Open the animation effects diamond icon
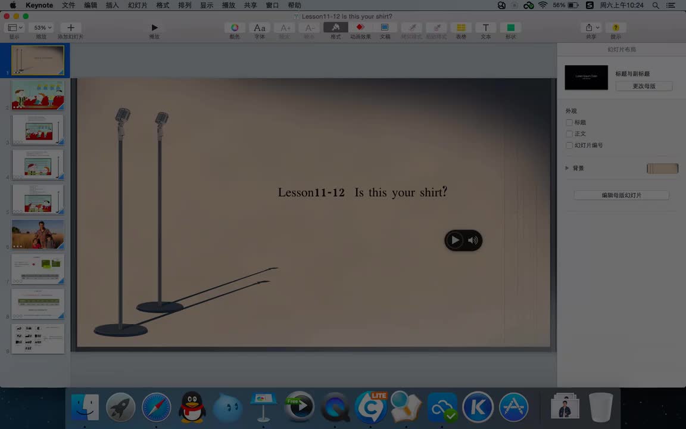 coord(360,27)
